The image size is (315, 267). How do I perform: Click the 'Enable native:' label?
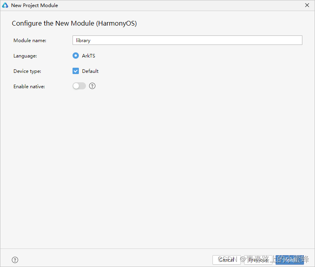(x=29, y=86)
